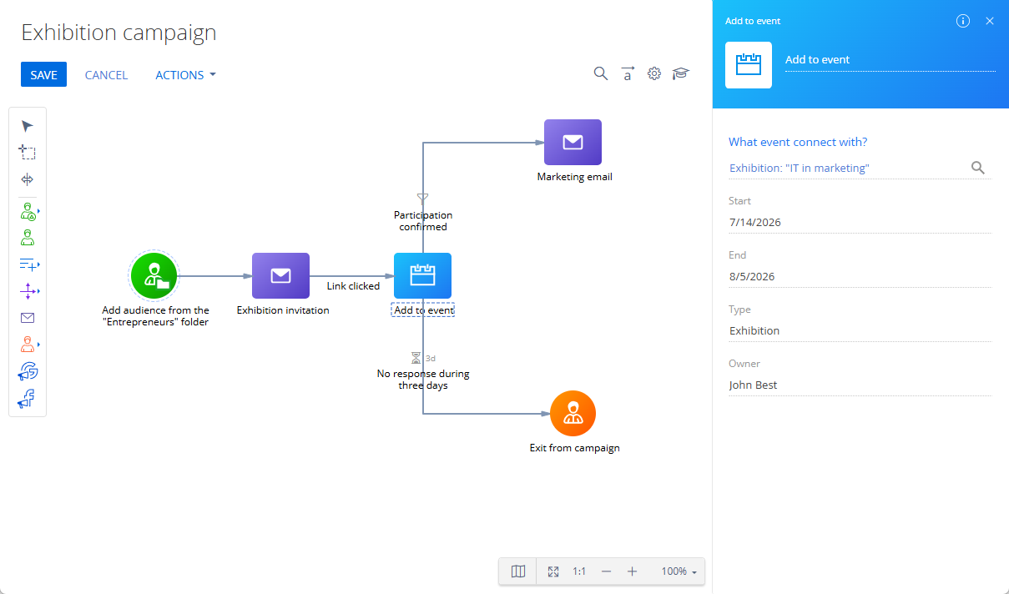Click 'What event connect with?' heading
This screenshot has width=1009, height=594.
pos(798,142)
